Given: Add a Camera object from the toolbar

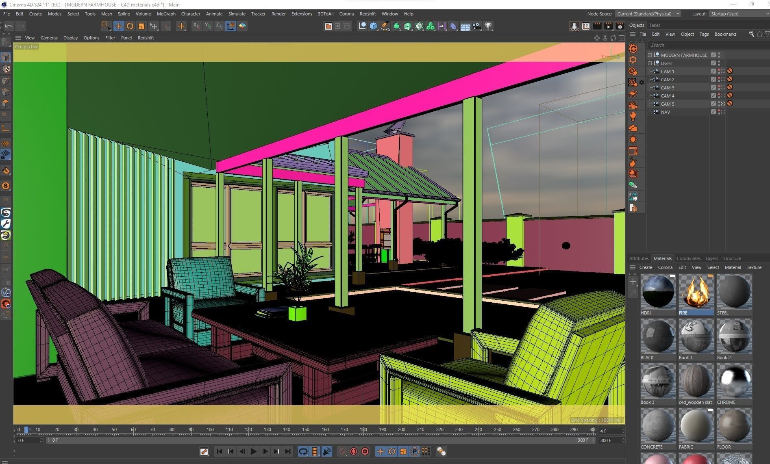Looking at the screenshot, I should (x=477, y=26).
